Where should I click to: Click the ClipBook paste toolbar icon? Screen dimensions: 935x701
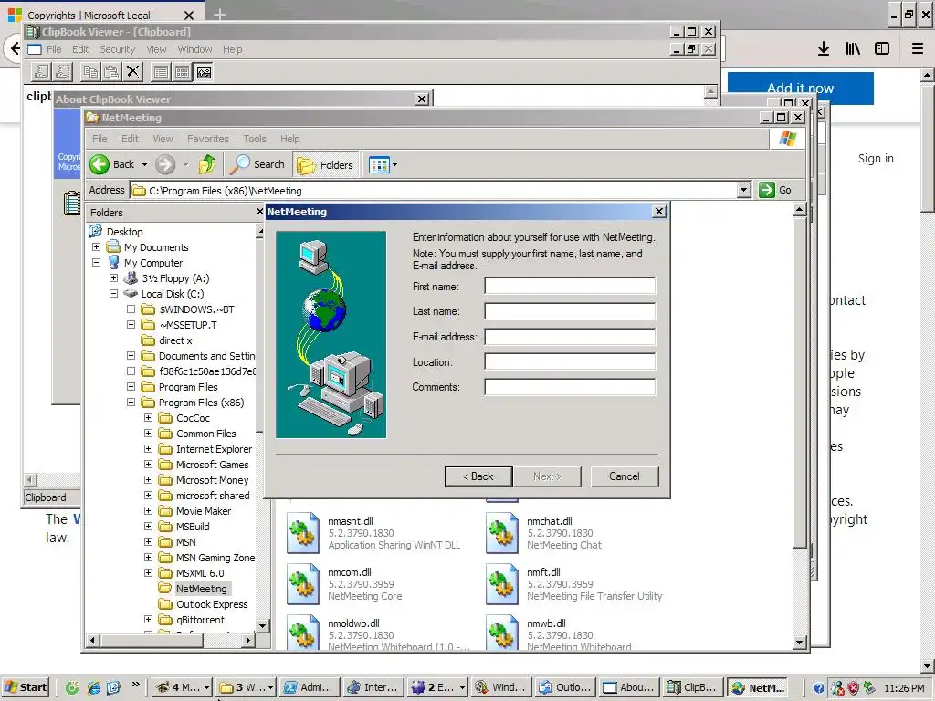[x=111, y=72]
